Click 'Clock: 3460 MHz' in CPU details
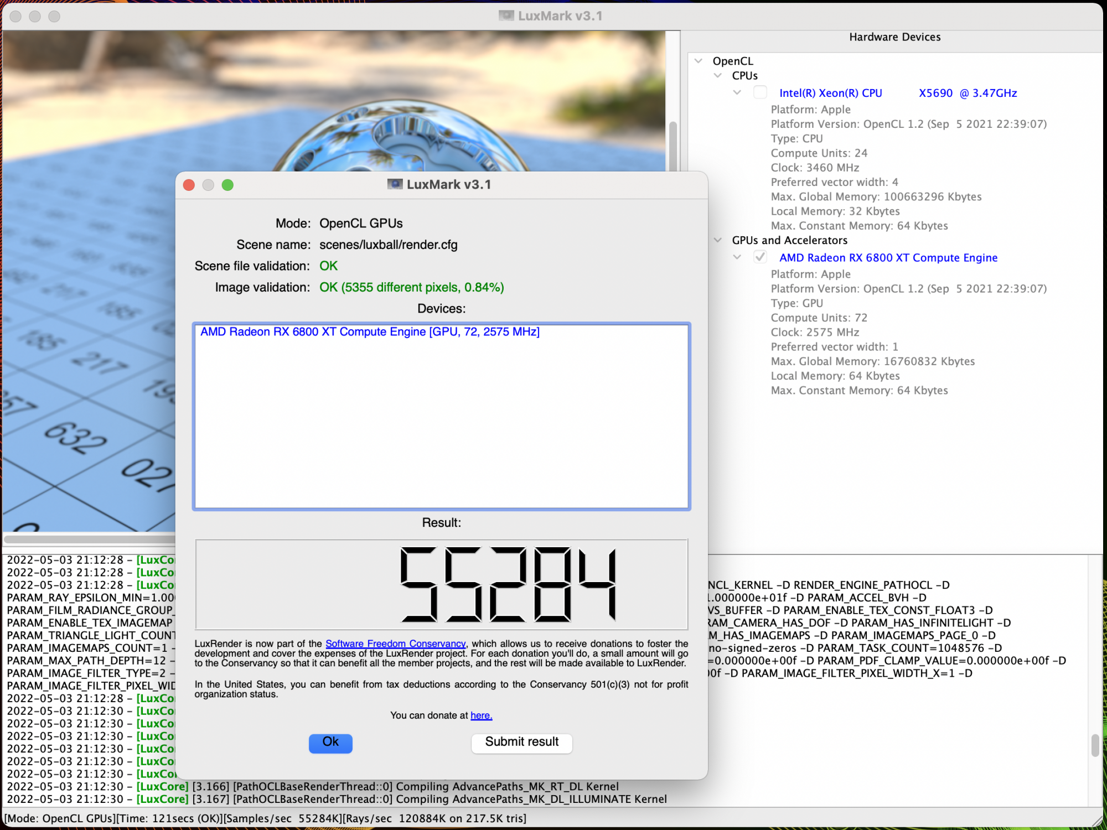 (x=815, y=168)
